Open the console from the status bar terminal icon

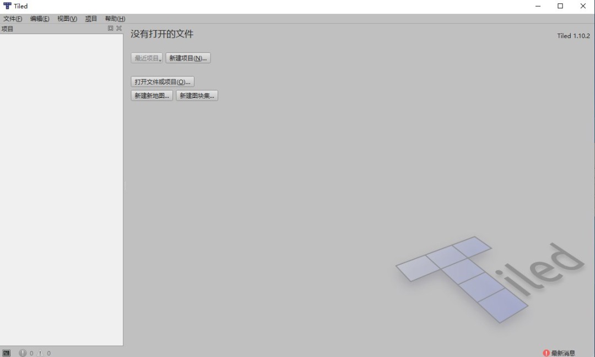pyautogui.click(x=7, y=353)
